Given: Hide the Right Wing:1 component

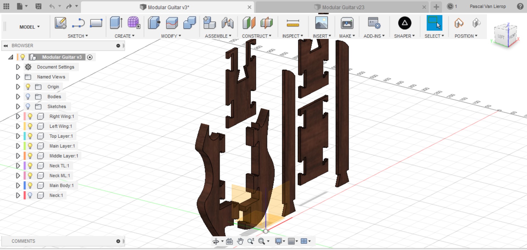Looking at the screenshot, I should click(30, 116).
